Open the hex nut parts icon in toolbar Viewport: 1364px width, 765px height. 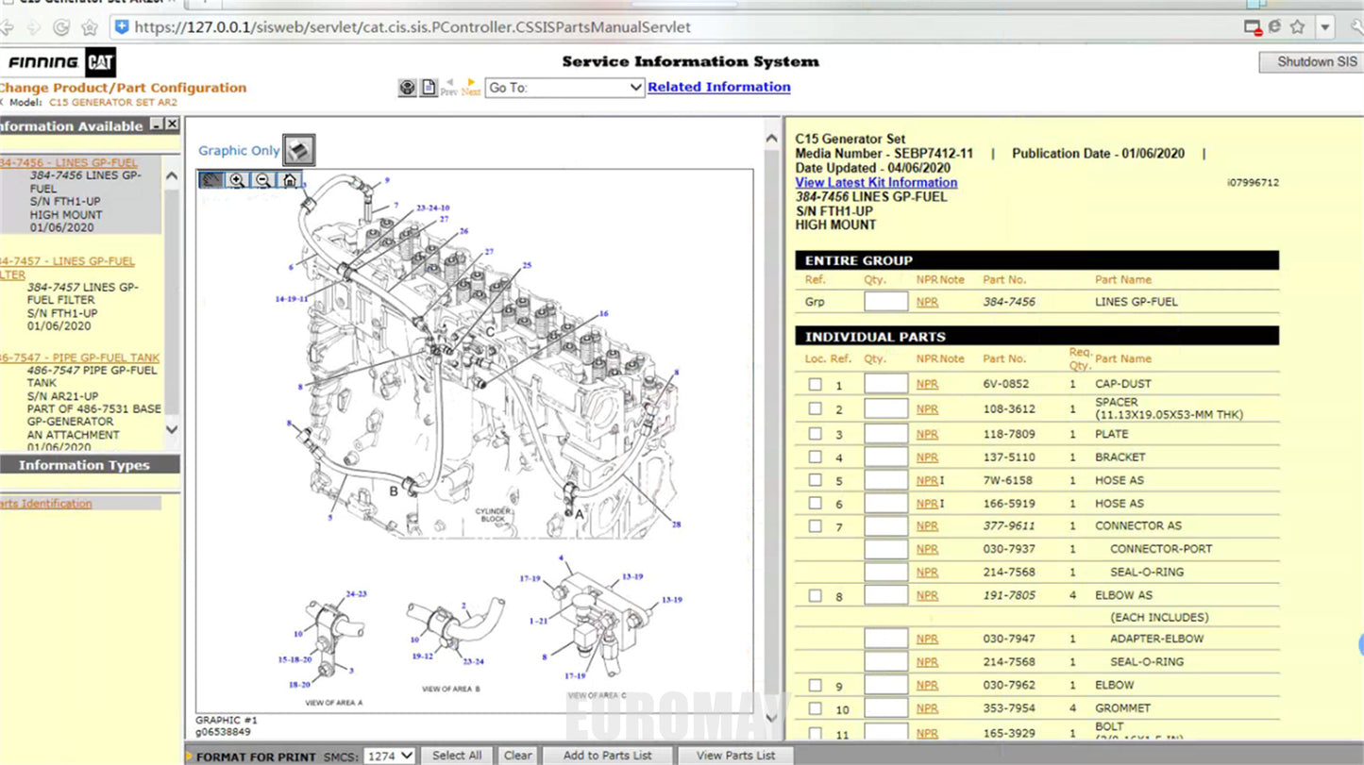pyautogui.click(x=407, y=88)
